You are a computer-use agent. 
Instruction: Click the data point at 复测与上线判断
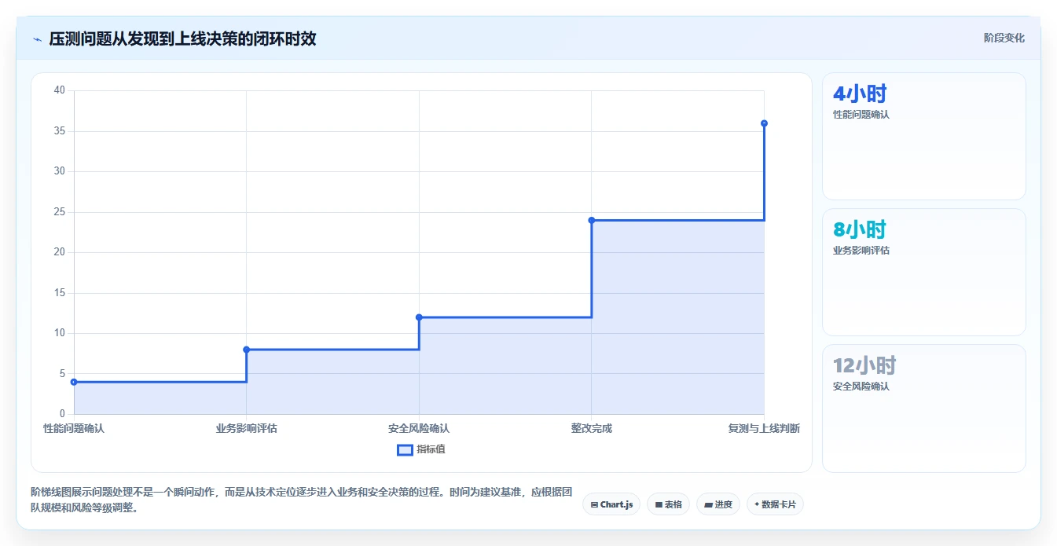(x=764, y=123)
